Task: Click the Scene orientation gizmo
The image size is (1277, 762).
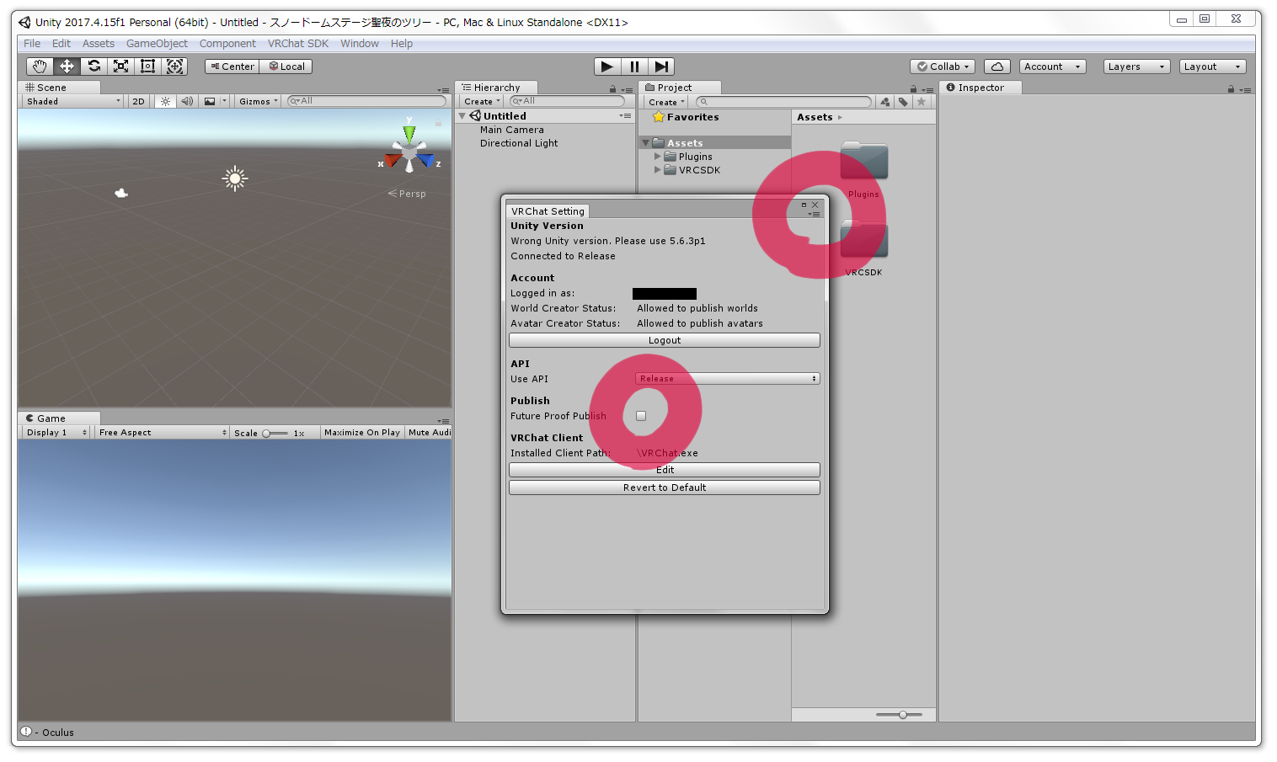Action: tap(409, 152)
